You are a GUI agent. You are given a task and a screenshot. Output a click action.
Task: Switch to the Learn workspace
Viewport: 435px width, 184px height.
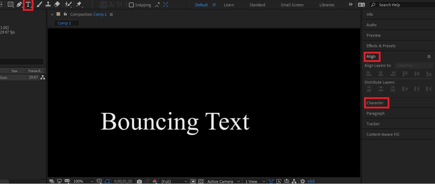229,5
